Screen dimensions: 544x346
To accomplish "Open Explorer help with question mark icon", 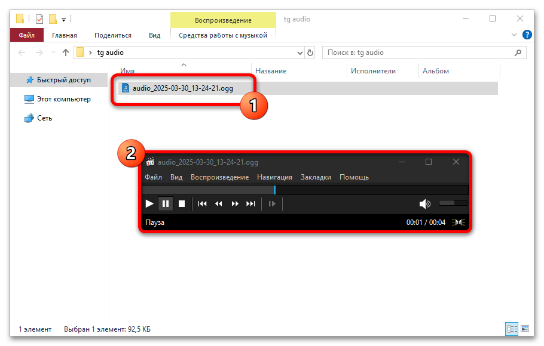I will click(x=527, y=35).
